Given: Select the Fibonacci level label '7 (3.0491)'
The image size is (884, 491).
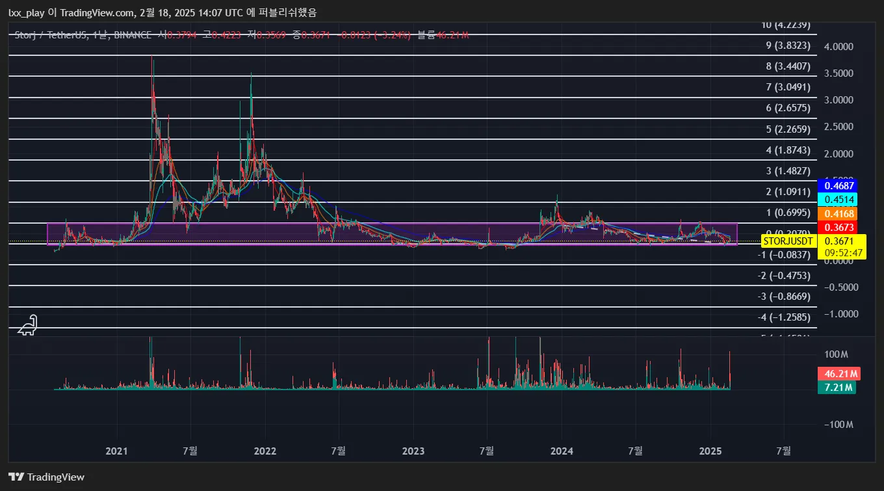Looking at the screenshot, I should click(x=788, y=87).
